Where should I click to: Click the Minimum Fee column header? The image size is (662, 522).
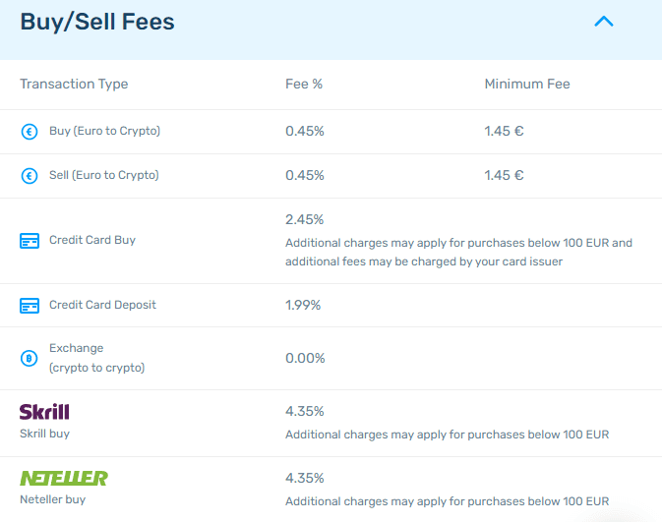[x=527, y=84]
